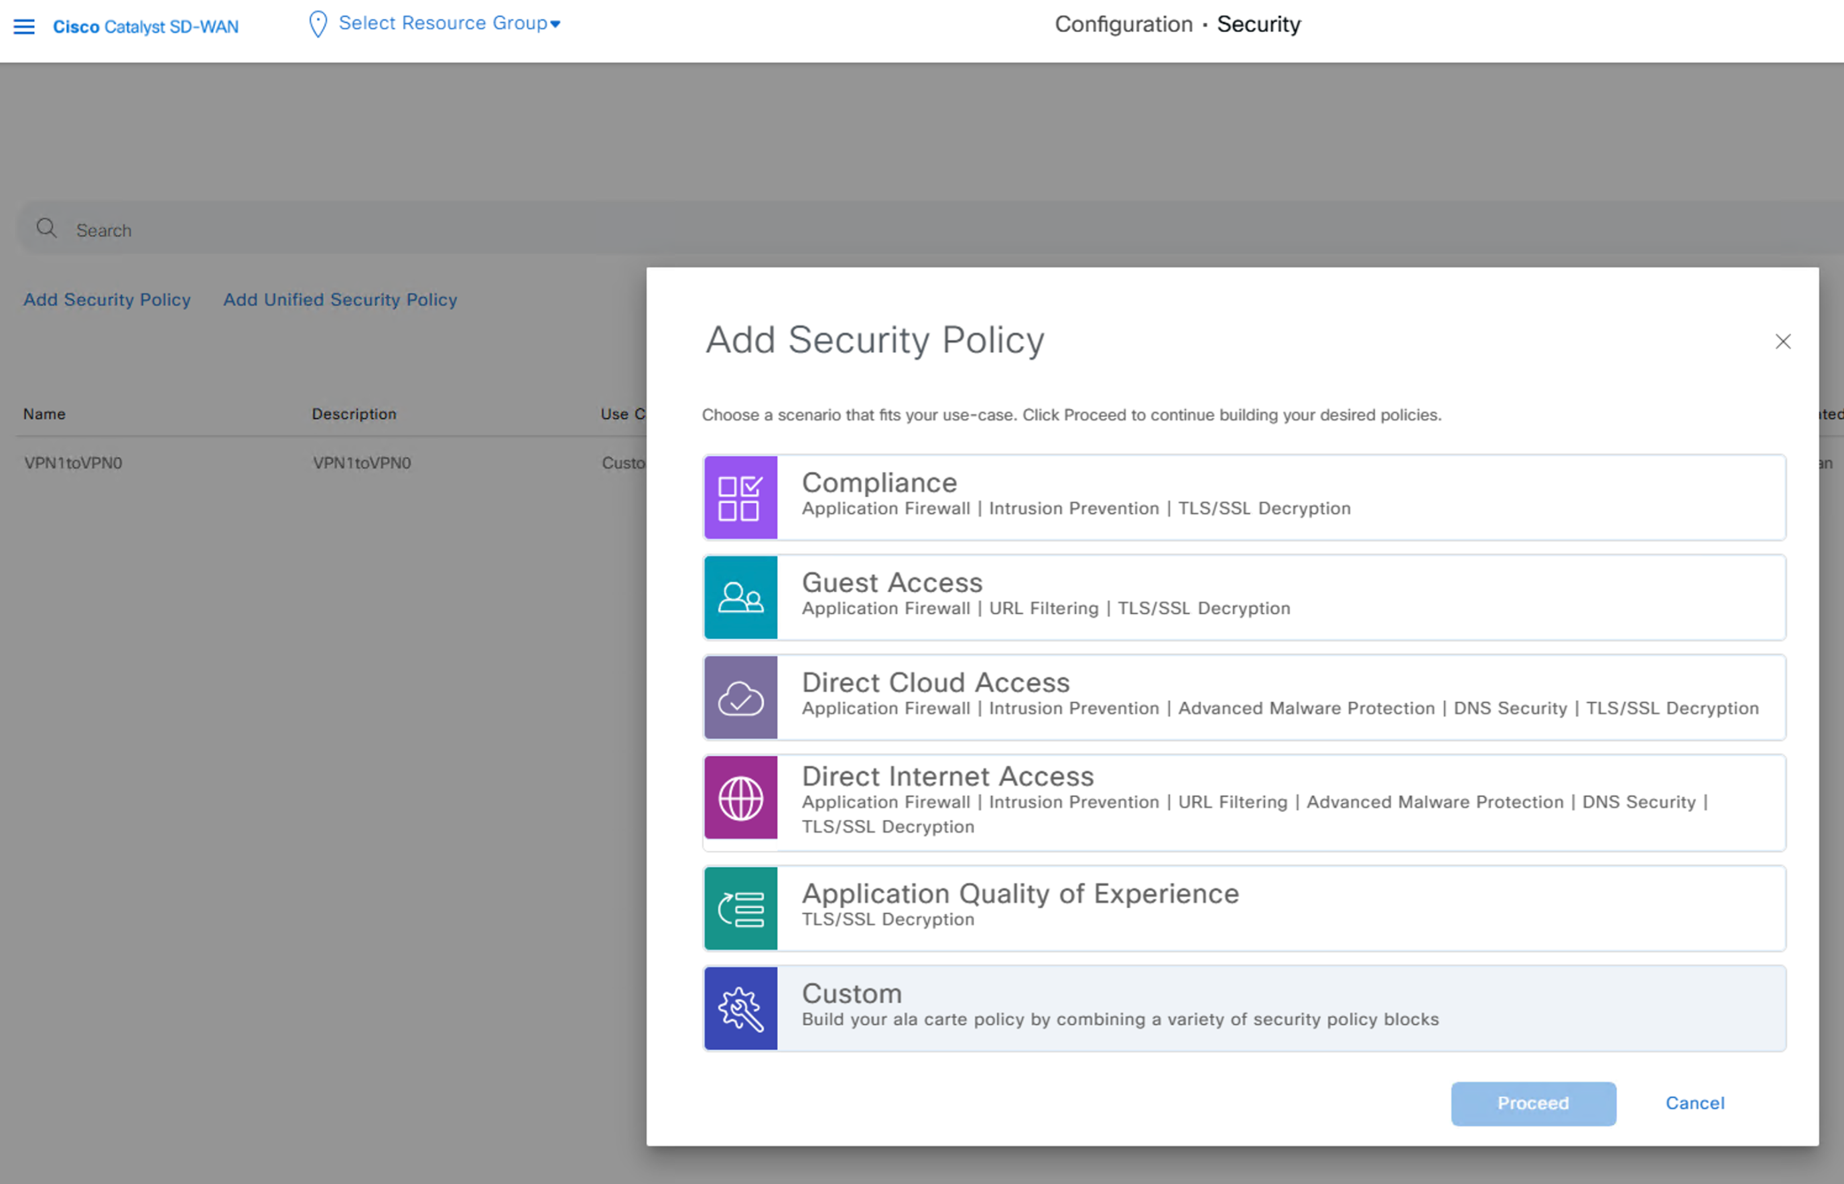Viewport: 1844px width, 1184px height.
Task: Choose the Guest Access scenario option
Action: 892,583
